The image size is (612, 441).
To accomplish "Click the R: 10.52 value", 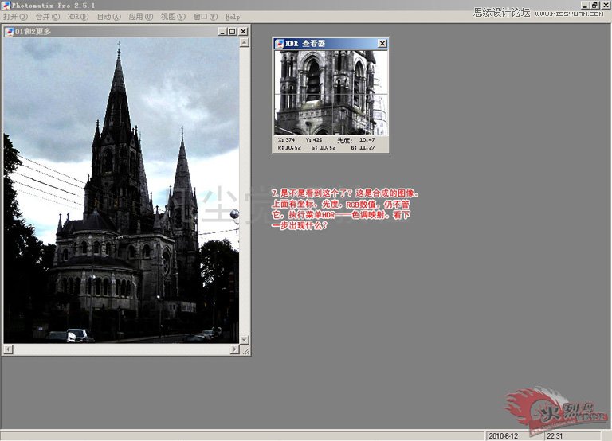I will tap(289, 148).
